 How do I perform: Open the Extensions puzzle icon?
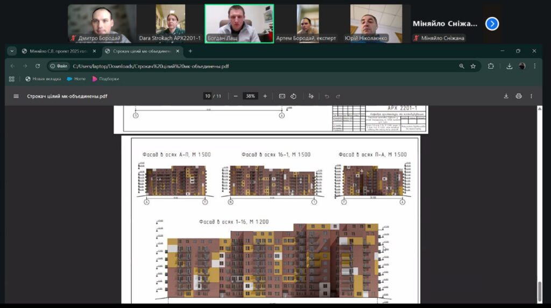491,66
